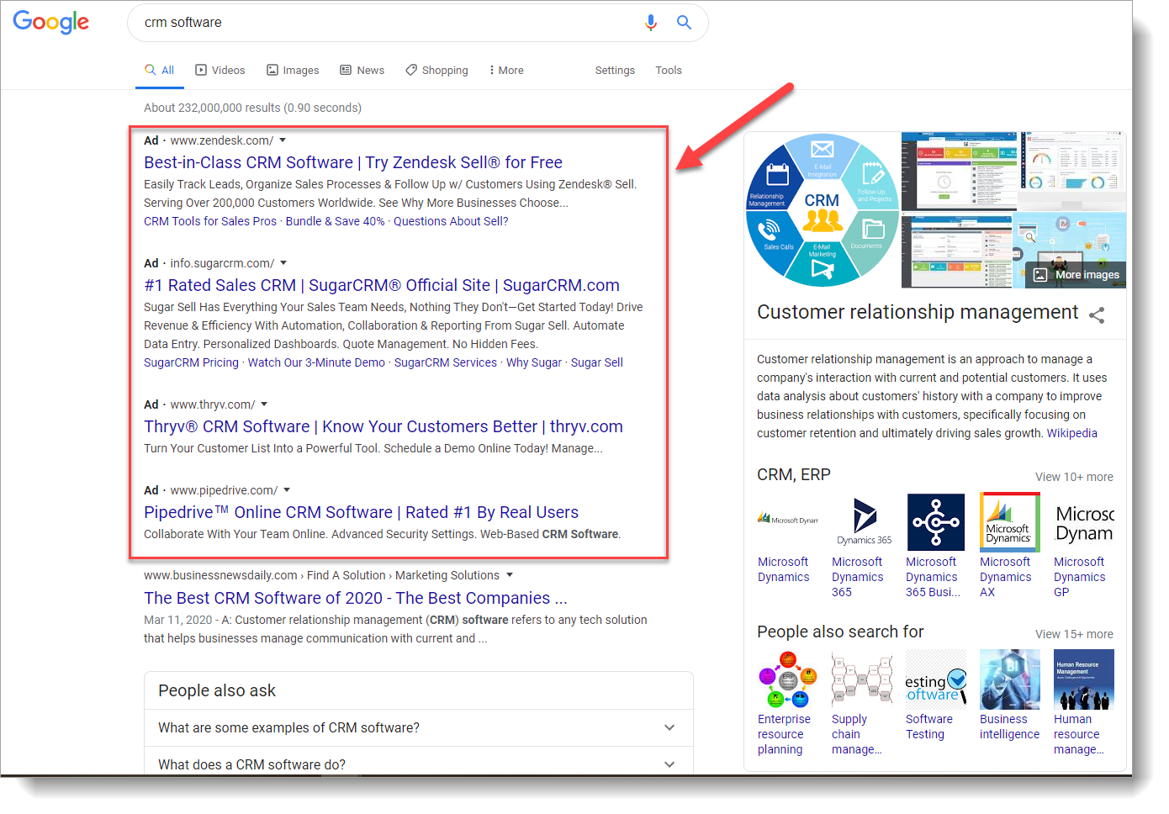Image resolution: width=1169 pixels, height=814 pixels.
Task: Open the Dynamics 365 Business network icon thumbnail
Action: tap(936, 521)
